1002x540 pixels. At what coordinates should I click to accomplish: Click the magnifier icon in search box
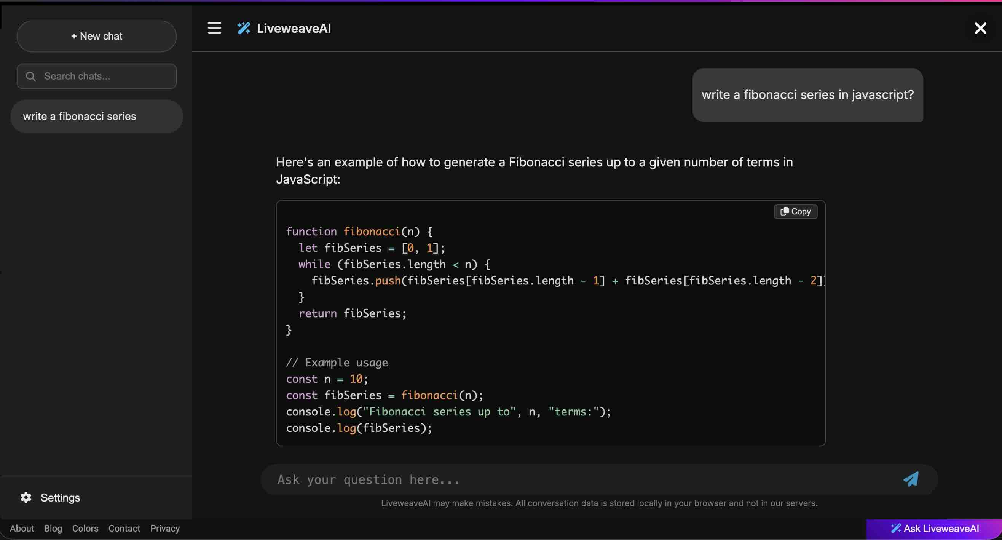(x=31, y=76)
